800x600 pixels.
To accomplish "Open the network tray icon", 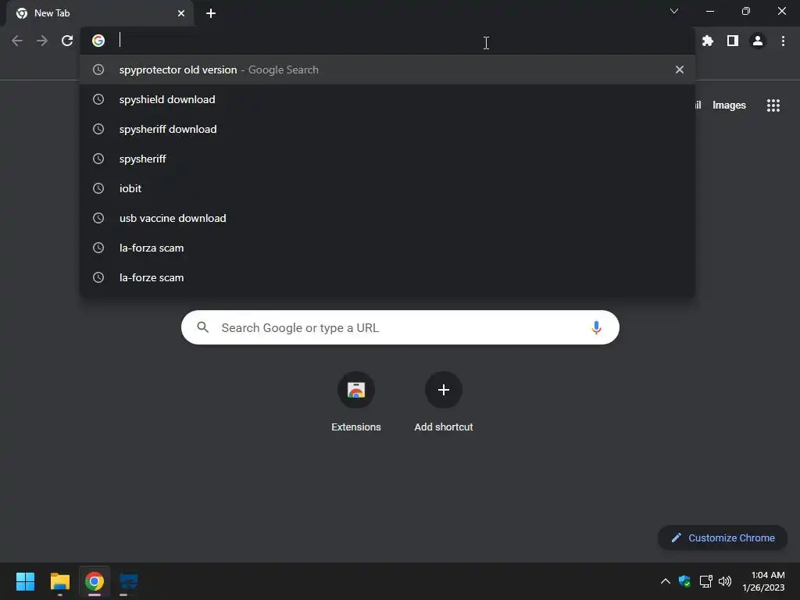I will click(705, 581).
